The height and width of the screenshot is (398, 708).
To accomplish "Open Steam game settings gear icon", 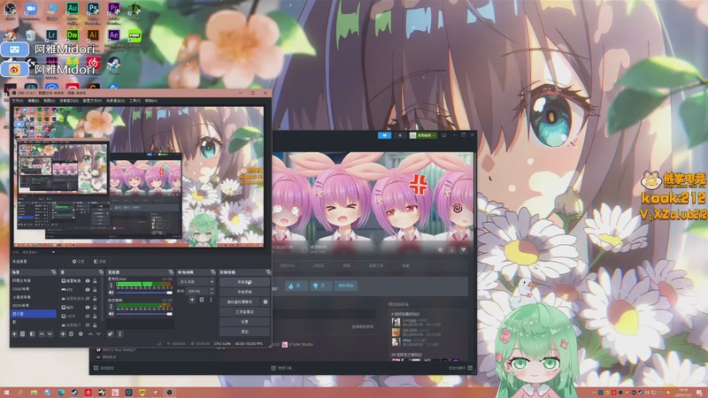I will tap(440, 249).
